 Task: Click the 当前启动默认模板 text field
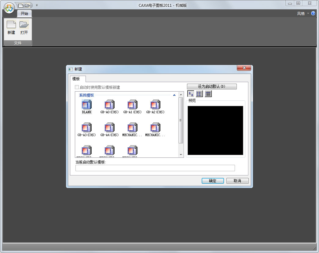pos(155,168)
